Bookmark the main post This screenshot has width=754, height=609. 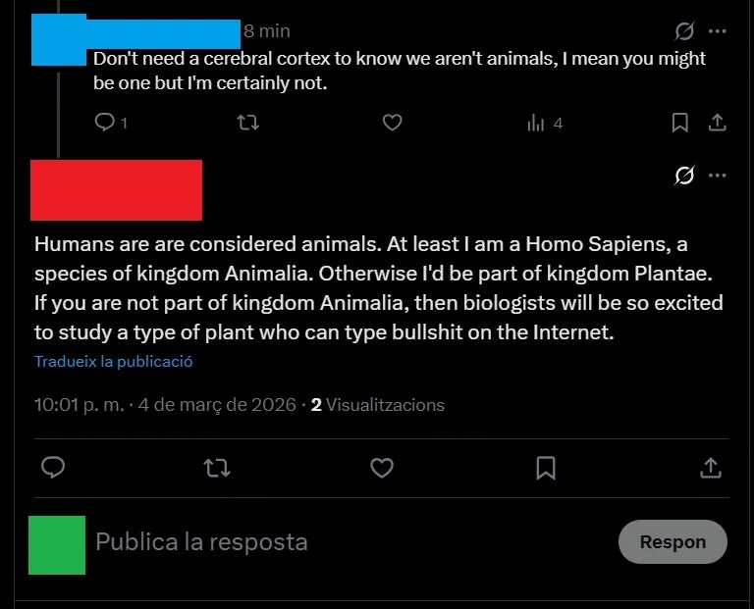pyautogui.click(x=546, y=468)
